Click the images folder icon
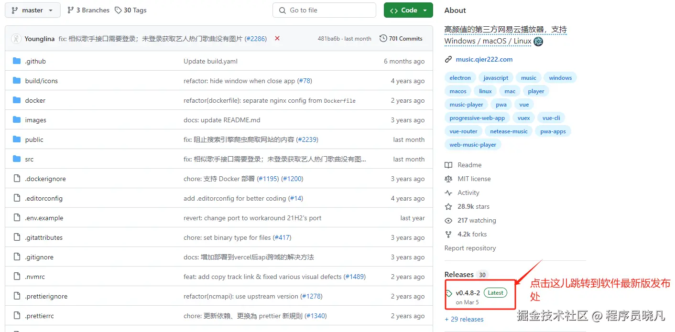The height and width of the screenshot is (332, 675). point(17,120)
